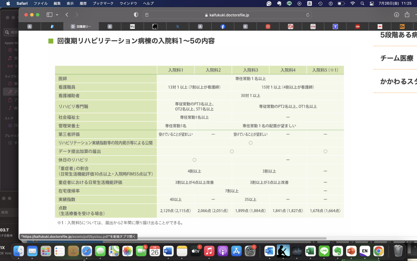Switch to the X (Twitter) tab

click(178, 27)
